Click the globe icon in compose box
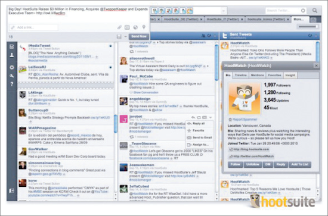 point(135,27)
